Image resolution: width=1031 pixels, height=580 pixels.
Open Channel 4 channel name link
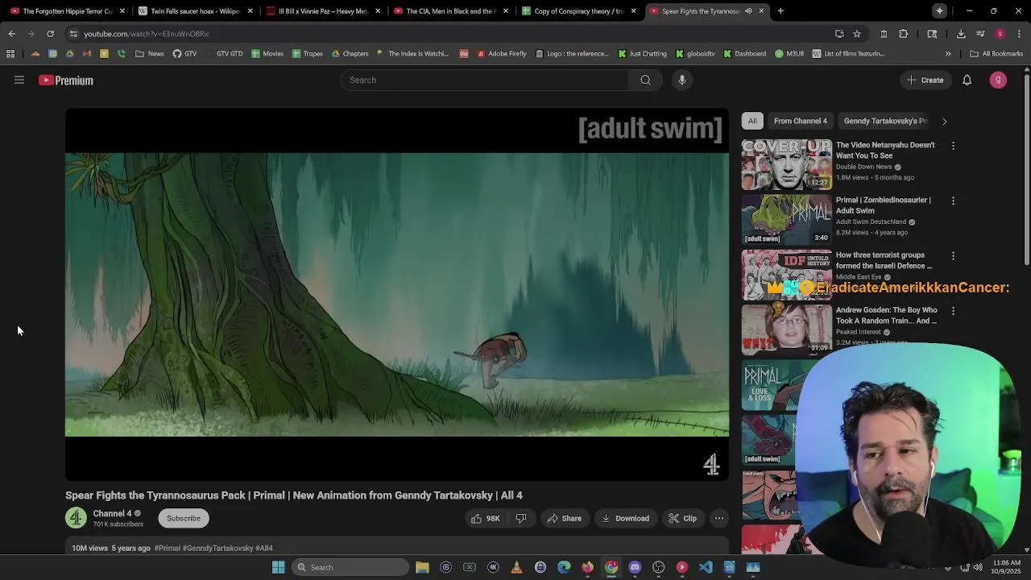pos(112,513)
